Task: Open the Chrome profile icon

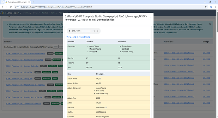Action: coord(211,7)
